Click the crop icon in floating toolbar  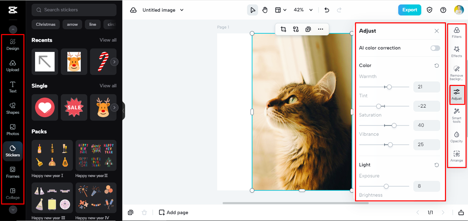tap(283, 29)
